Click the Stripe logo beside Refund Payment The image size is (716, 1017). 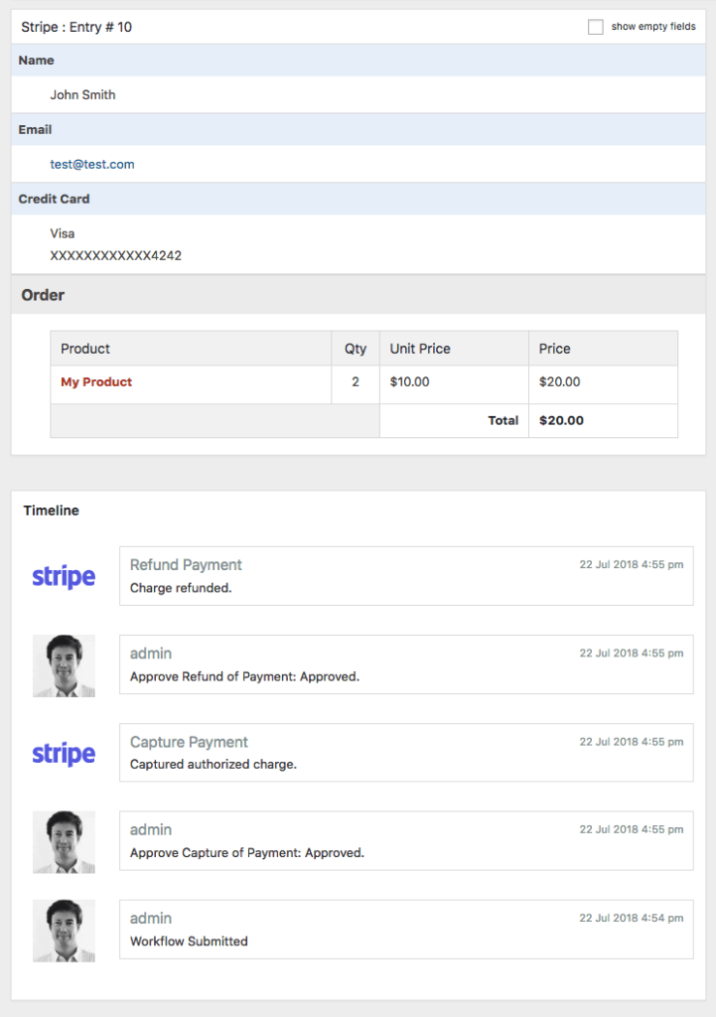point(64,577)
